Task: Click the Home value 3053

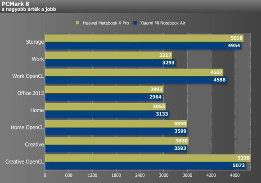Action: pyautogui.click(x=159, y=106)
